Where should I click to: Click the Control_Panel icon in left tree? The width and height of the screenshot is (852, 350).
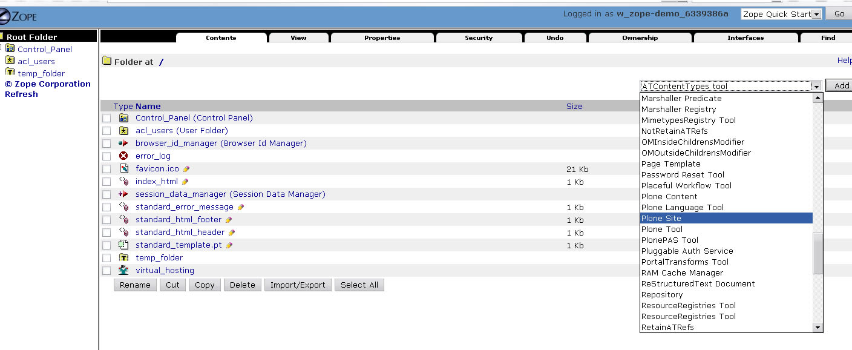click(10, 48)
